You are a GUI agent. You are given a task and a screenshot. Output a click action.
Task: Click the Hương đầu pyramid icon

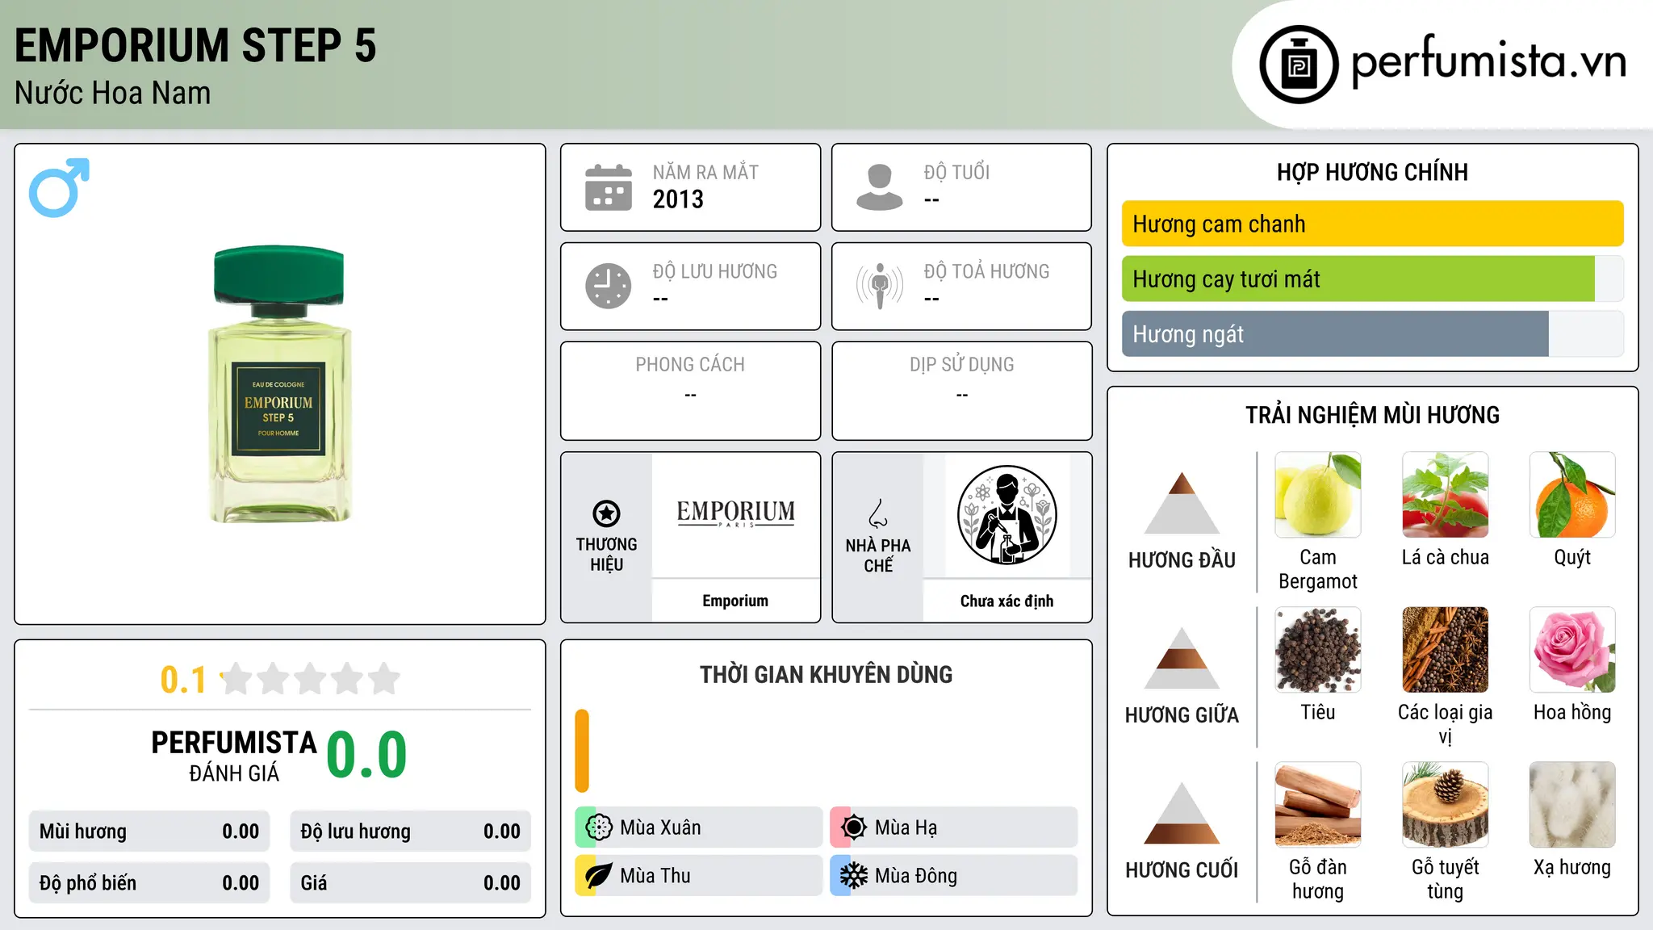coord(1182,502)
